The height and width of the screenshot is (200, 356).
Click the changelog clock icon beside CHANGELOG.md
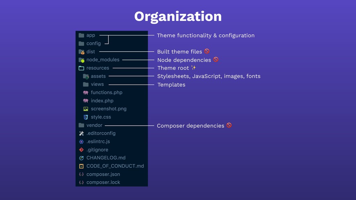click(81, 158)
